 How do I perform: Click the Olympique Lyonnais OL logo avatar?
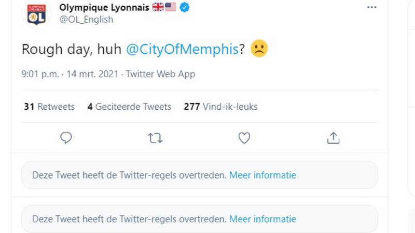click(x=36, y=14)
